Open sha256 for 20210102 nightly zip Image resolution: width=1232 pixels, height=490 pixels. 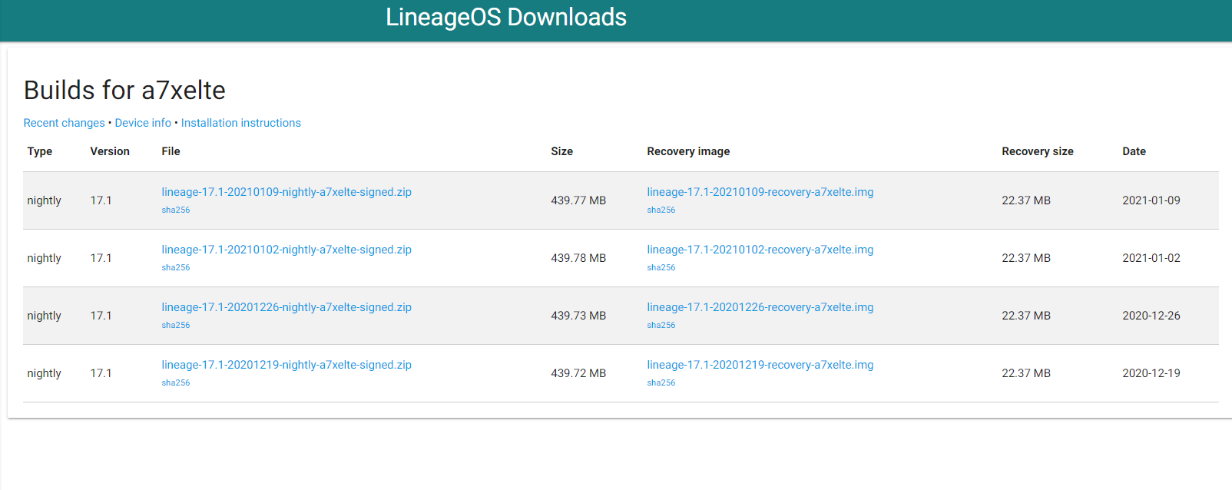176,267
